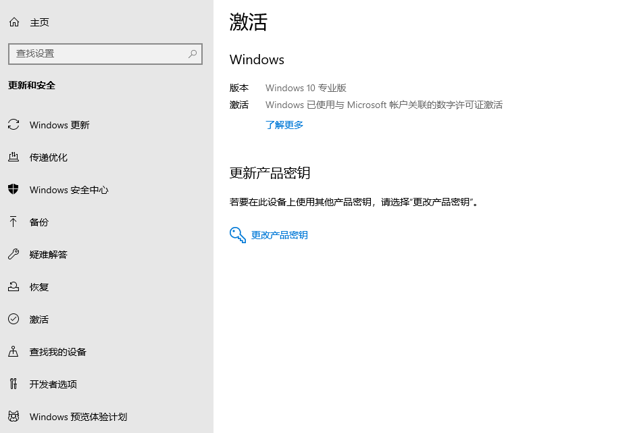Click the 更新产品密钥 heading

click(270, 173)
